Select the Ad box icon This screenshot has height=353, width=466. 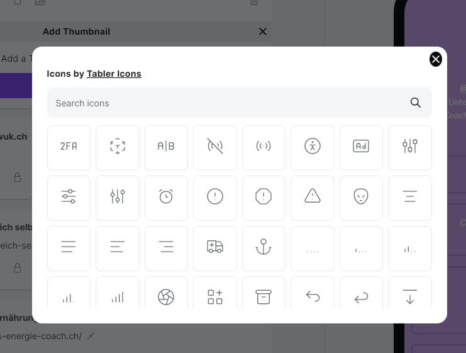(361, 147)
